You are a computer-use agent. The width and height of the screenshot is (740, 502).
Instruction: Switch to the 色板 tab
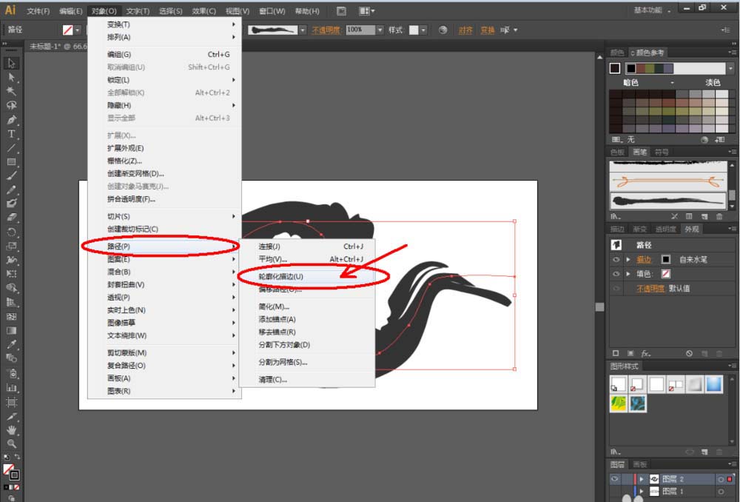[617, 152]
